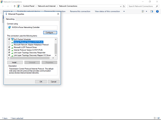This screenshot has width=161, height=120.
Task: Open the Networking tab
Action: pos(10,19)
